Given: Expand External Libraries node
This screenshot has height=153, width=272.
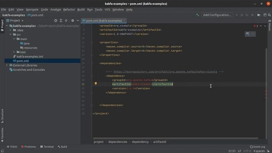Looking at the screenshot, I should [7, 65].
